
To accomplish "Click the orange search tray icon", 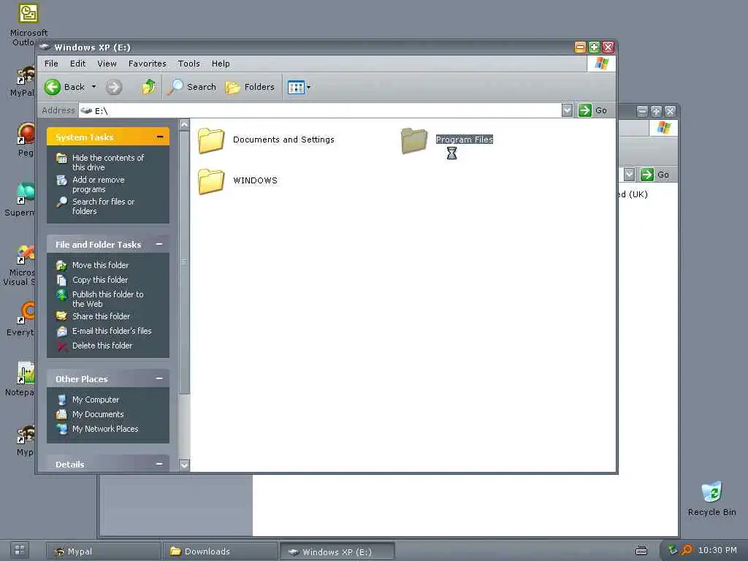I will pos(687,550).
